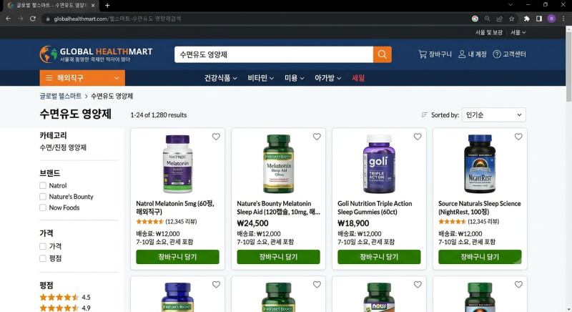Open Goli Nutrition Triple Action product title
The image size is (572, 312).
(x=375, y=208)
